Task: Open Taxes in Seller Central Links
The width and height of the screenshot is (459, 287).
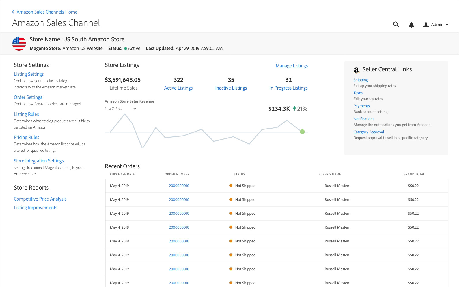Action: pyautogui.click(x=358, y=93)
